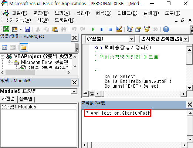Viewport: 193px width, 148px height.
Task: Open the 도구(T) menu
Action: [x=173, y=13]
